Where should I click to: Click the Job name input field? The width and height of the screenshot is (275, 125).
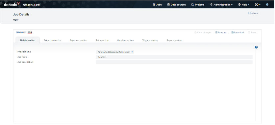tap(174, 57)
